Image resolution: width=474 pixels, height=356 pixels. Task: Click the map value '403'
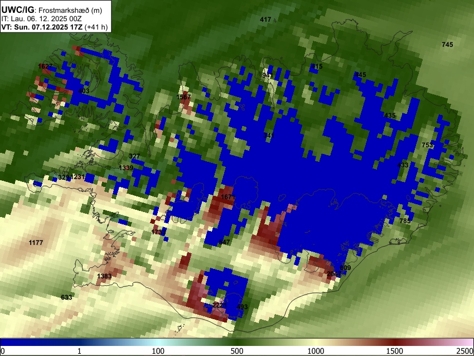(84, 91)
